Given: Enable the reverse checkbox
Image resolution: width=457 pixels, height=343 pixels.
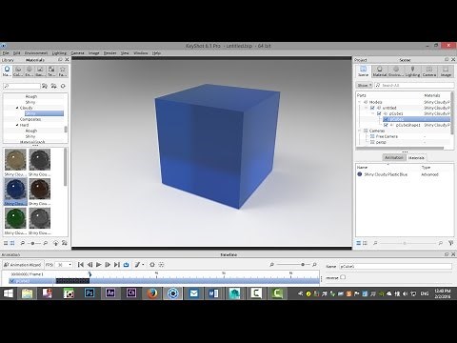Looking at the screenshot, I should coord(343,277).
